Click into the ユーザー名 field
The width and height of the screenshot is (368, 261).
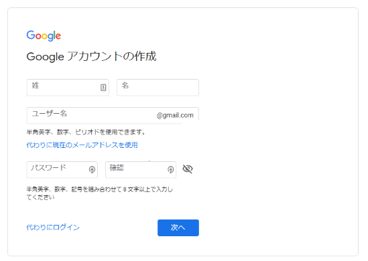point(113,115)
